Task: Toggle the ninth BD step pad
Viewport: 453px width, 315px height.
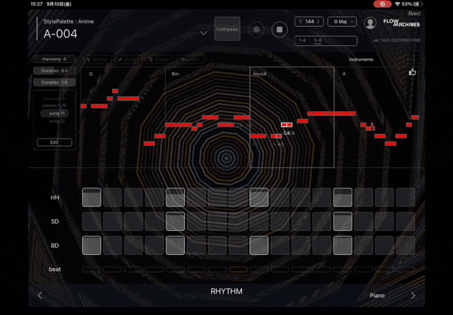Action: coord(259,246)
